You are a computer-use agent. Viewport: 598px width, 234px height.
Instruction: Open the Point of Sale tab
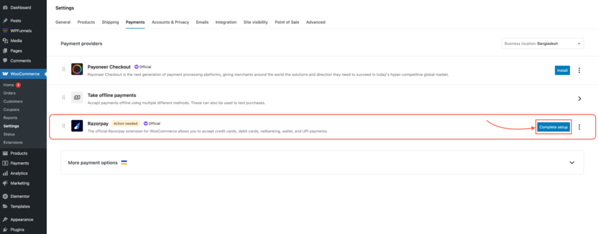(287, 22)
